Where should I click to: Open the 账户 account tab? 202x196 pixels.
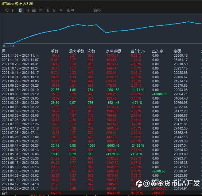[70, 10]
